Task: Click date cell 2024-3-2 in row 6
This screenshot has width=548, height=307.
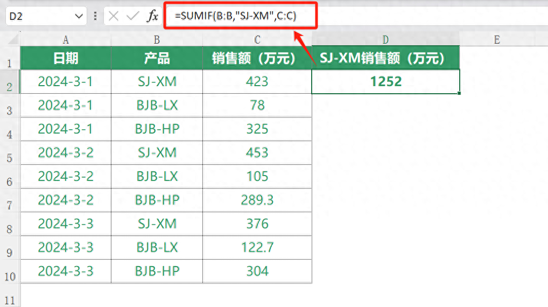Action: click(x=66, y=177)
